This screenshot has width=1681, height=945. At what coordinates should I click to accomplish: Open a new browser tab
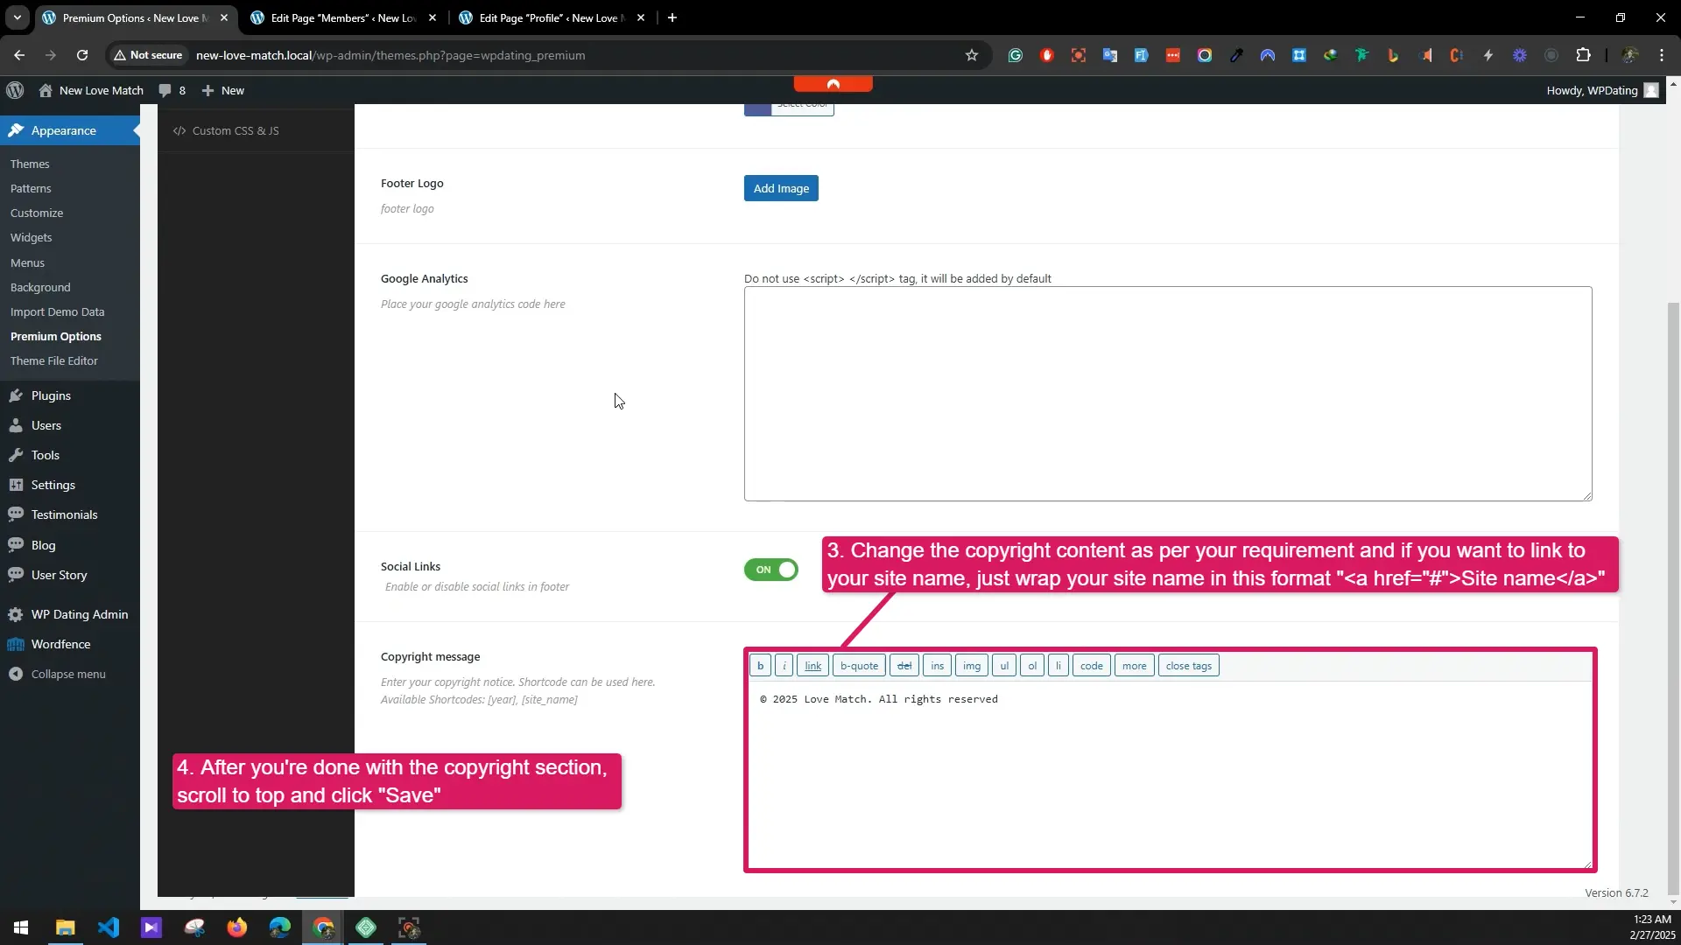tap(672, 17)
